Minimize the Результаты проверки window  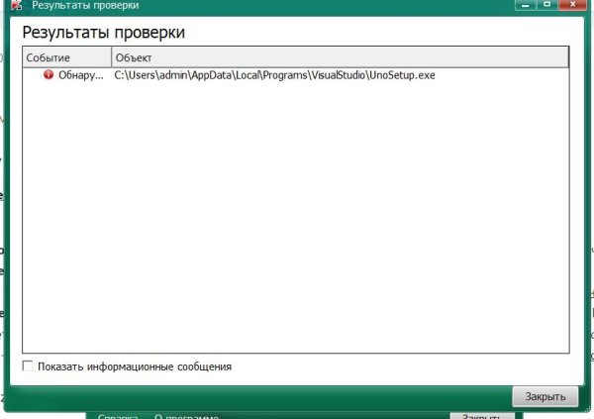coord(525,5)
